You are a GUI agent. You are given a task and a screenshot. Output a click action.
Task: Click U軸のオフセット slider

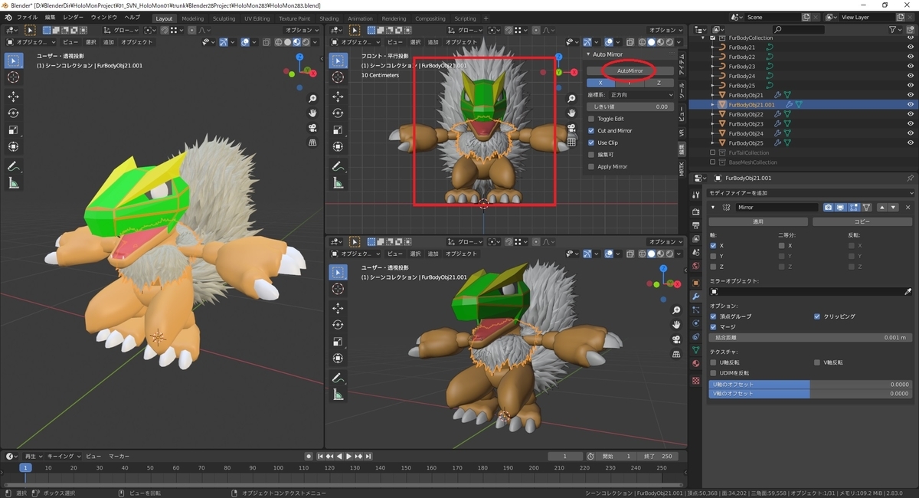[810, 384]
